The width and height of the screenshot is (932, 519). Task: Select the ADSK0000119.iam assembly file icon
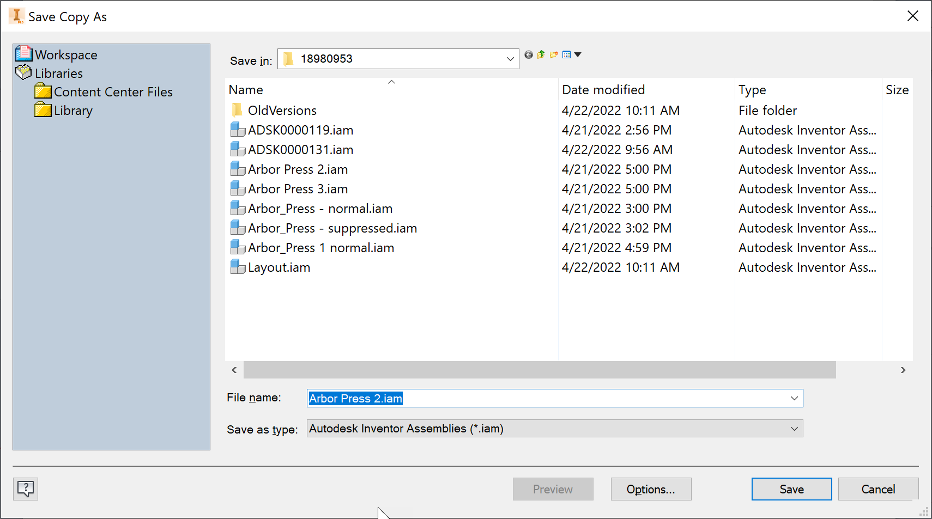[x=238, y=130]
